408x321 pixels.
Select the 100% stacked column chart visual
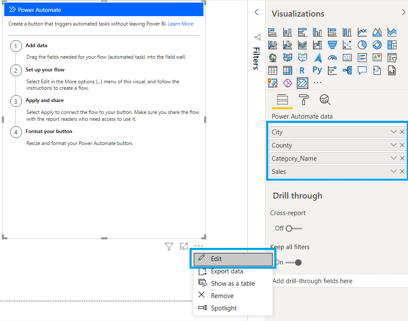[x=347, y=32]
